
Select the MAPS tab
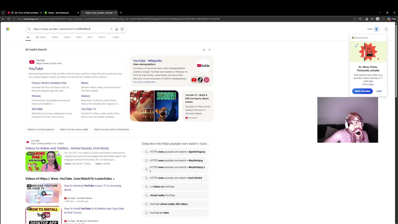click(79, 37)
